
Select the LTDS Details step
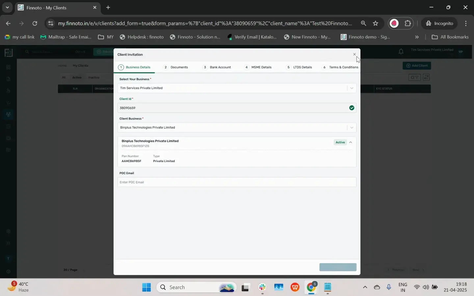pos(299,67)
